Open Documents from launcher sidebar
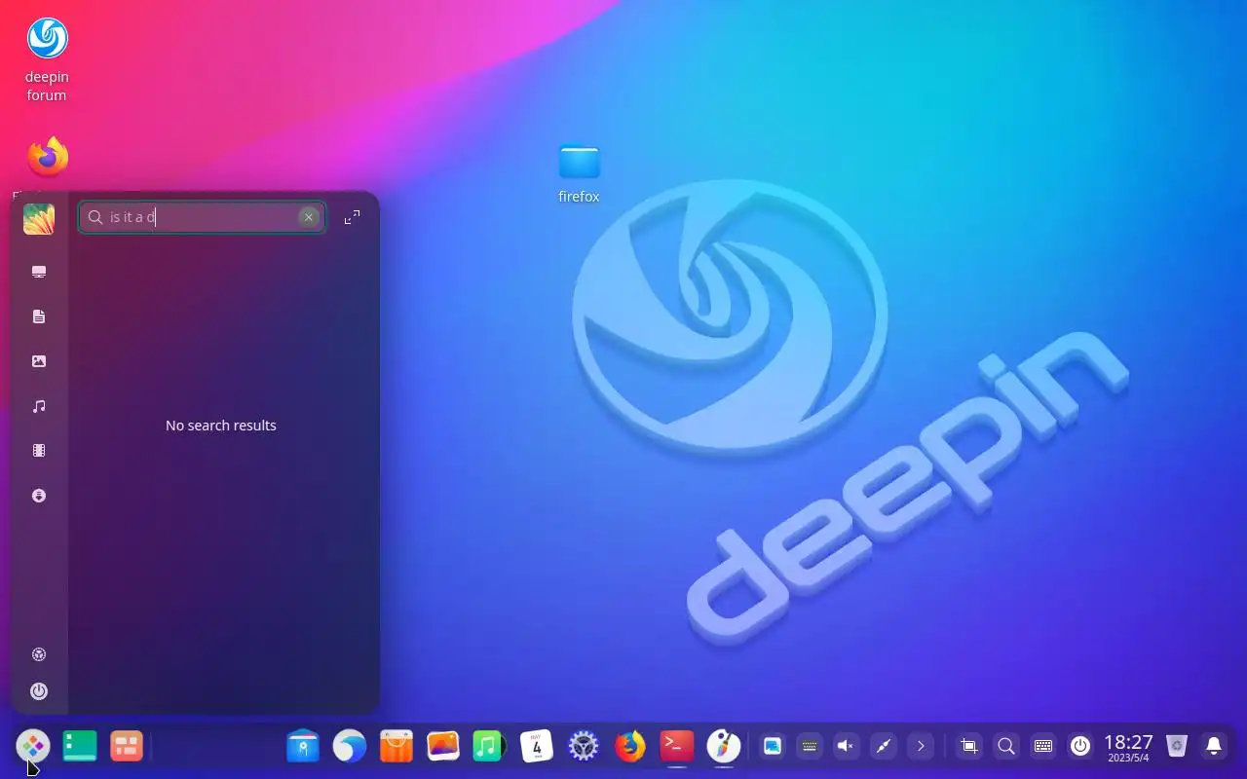 pos(39,316)
